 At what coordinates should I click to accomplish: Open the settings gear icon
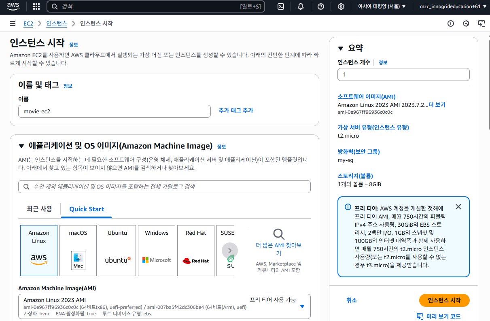click(341, 6)
